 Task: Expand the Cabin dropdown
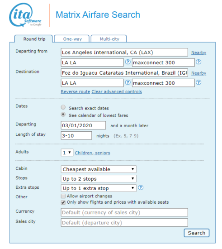coord(99,169)
